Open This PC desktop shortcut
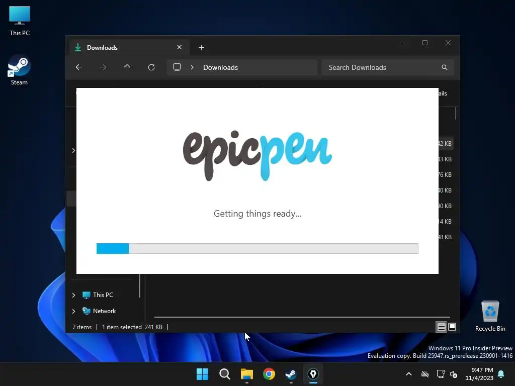The height and width of the screenshot is (386, 515). click(x=20, y=21)
